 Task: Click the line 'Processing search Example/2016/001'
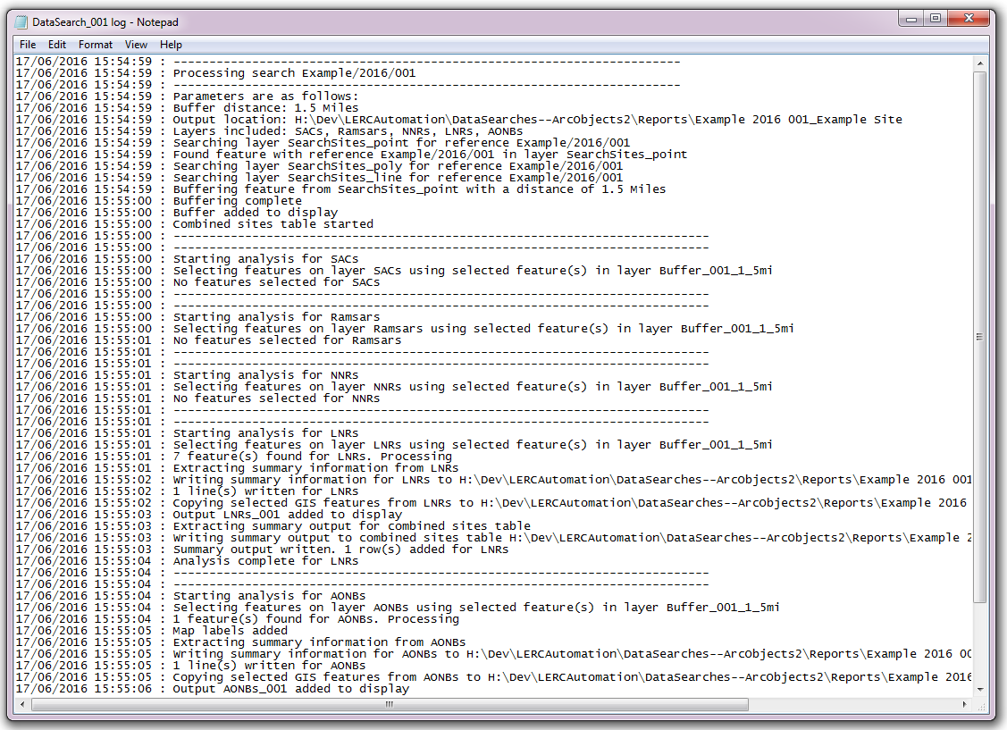pos(216,73)
